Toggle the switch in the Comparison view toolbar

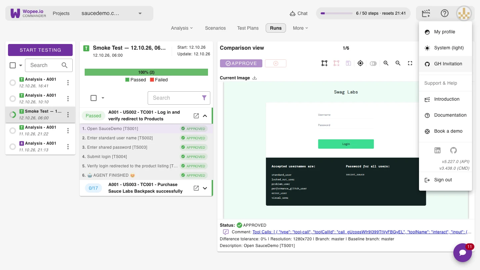click(x=373, y=63)
